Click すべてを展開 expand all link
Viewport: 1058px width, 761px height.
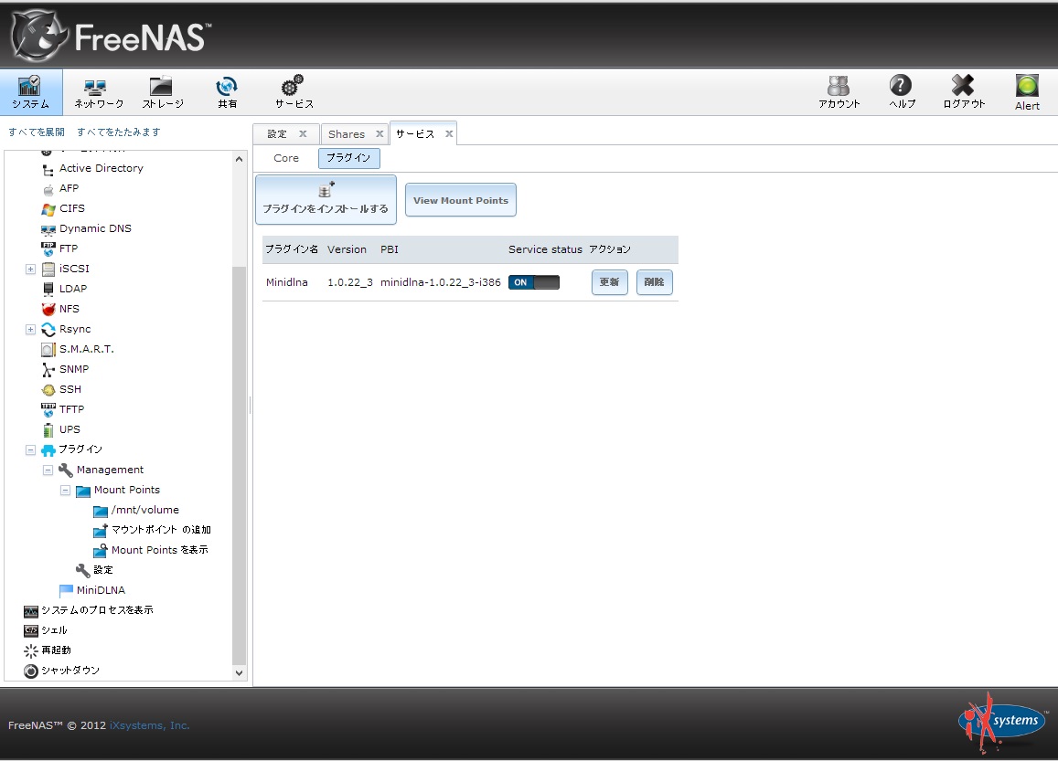click(x=37, y=132)
